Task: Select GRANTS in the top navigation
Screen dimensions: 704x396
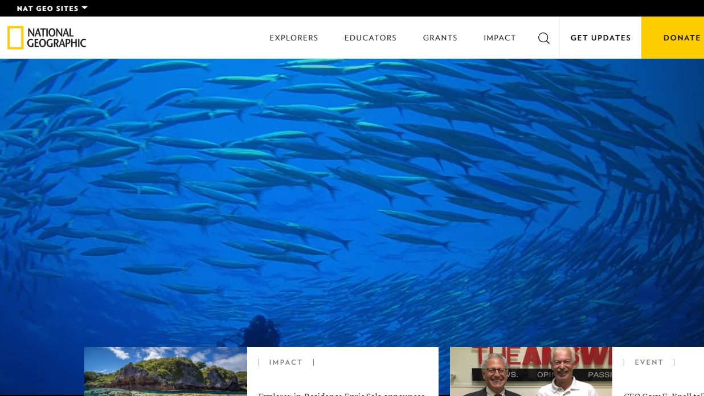Action: (440, 38)
